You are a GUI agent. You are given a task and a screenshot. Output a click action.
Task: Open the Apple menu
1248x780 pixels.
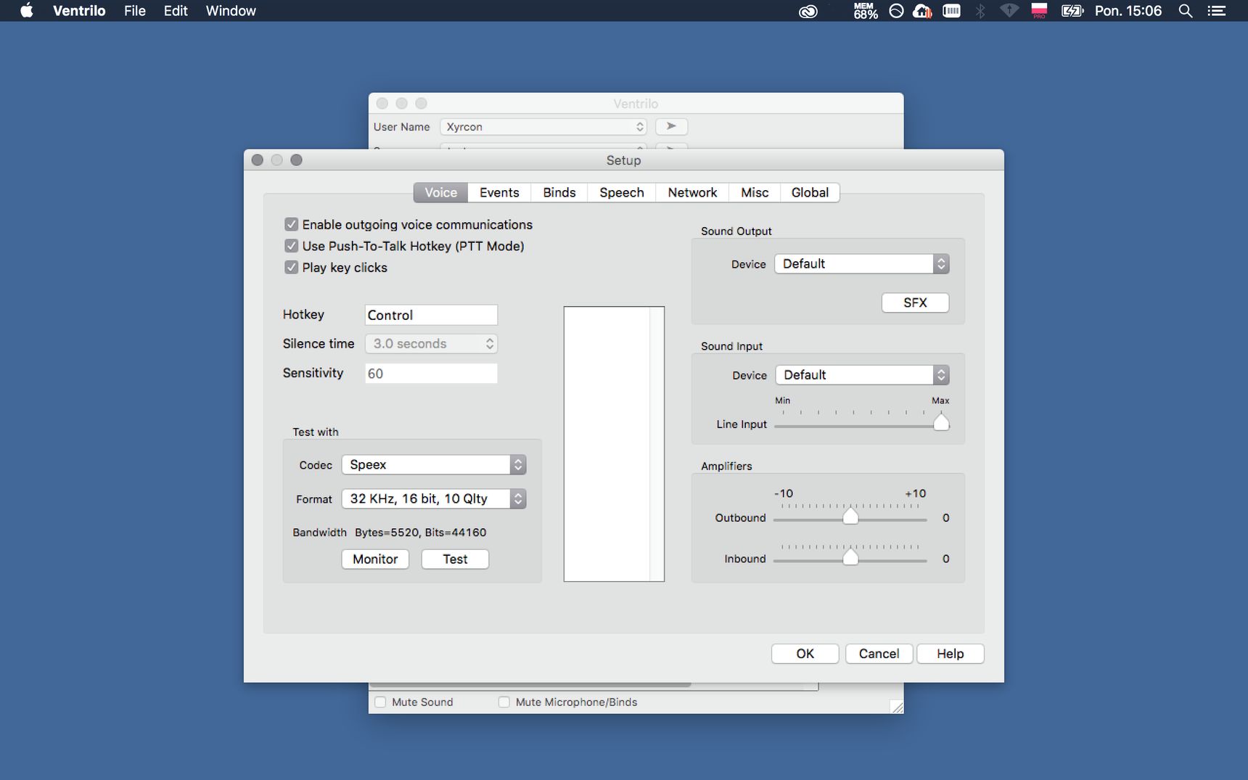click(26, 10)
